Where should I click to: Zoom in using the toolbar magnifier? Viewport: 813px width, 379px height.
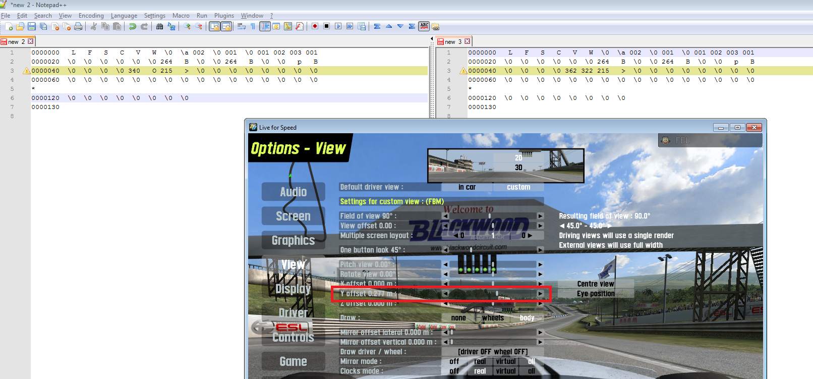(x=187, y=26)
